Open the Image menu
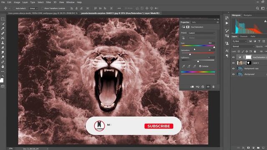The height and width of the screenshot is (150, 267). [17, 2]
